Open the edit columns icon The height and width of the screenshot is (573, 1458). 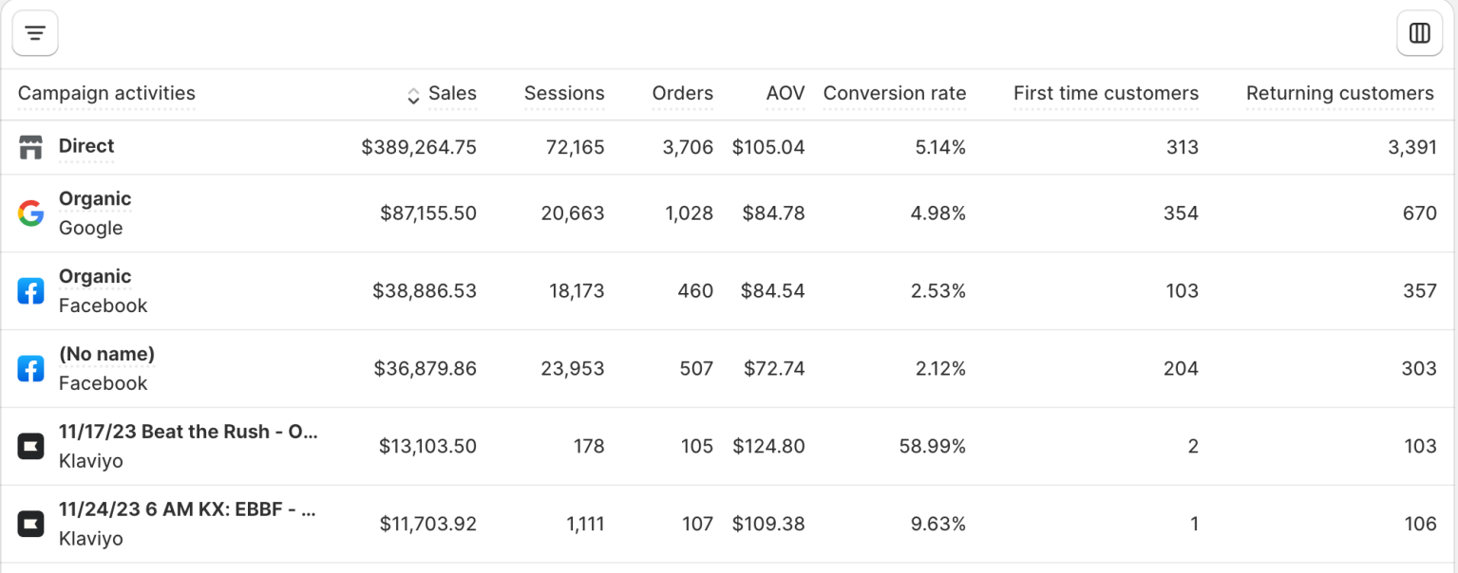click(x=1419, y=33)
